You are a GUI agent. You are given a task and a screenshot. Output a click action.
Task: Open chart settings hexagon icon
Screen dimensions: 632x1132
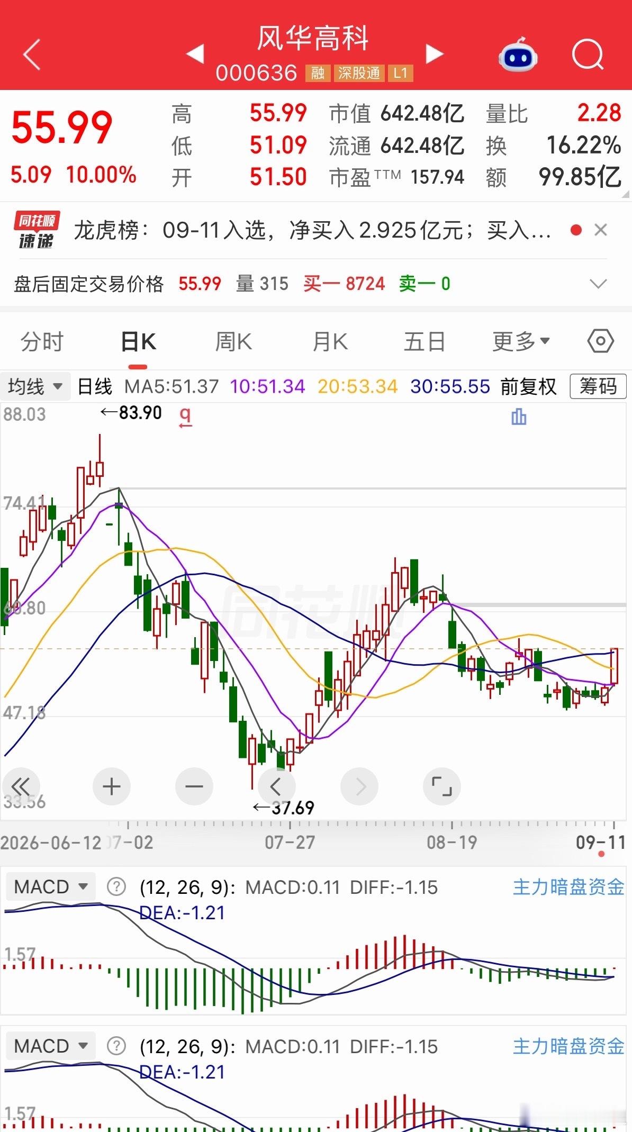[600, 341]
